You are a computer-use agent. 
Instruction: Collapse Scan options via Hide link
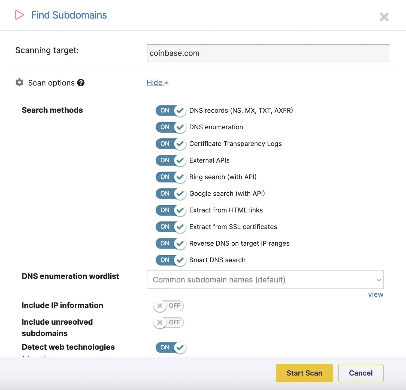click(155, 83)
